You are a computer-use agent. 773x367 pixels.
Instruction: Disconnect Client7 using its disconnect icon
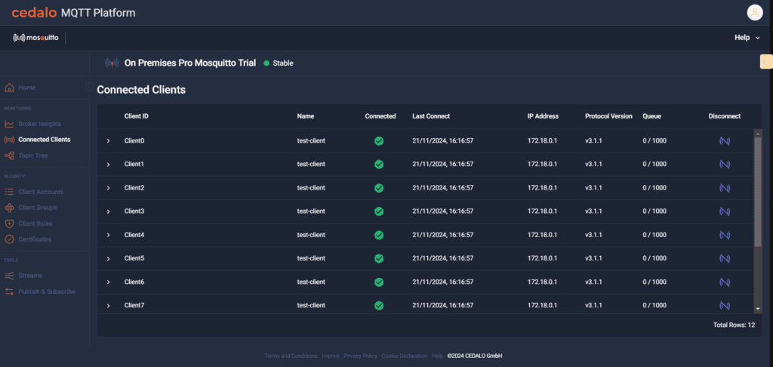point(724,306)
